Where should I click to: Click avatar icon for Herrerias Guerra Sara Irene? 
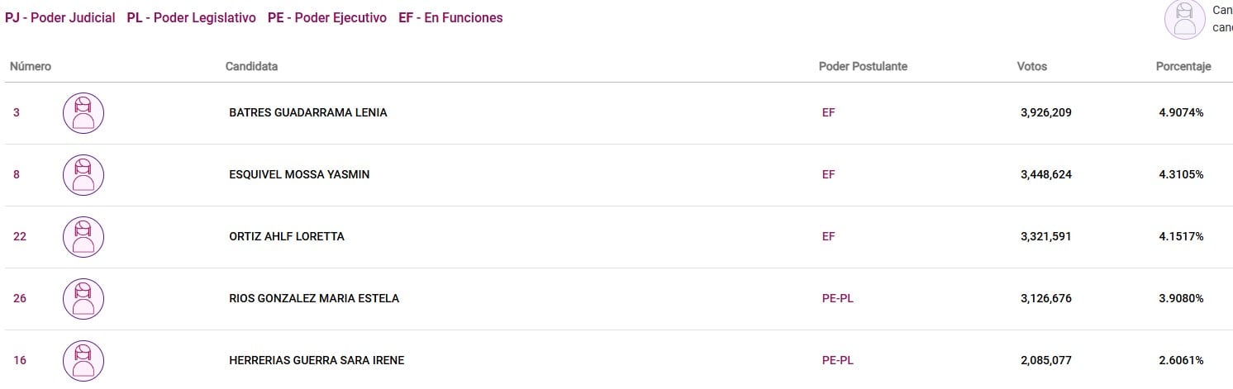point(83,361)
